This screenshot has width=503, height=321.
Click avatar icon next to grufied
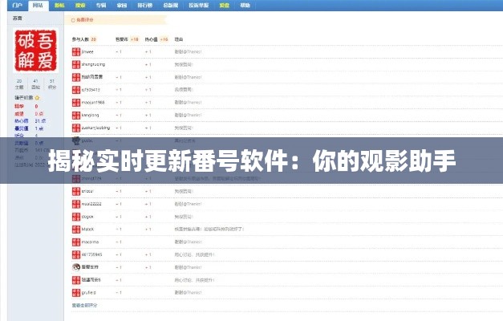(76, 292)
